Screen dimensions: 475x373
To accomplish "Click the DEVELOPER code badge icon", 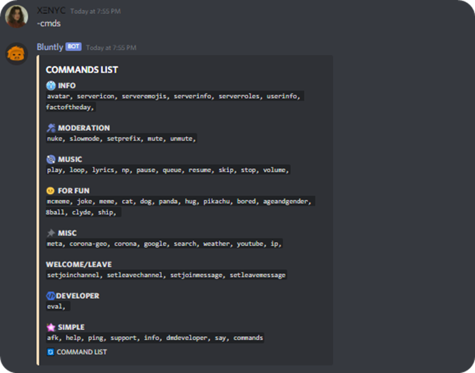I will pyautogui.click(x=50, y=296).
